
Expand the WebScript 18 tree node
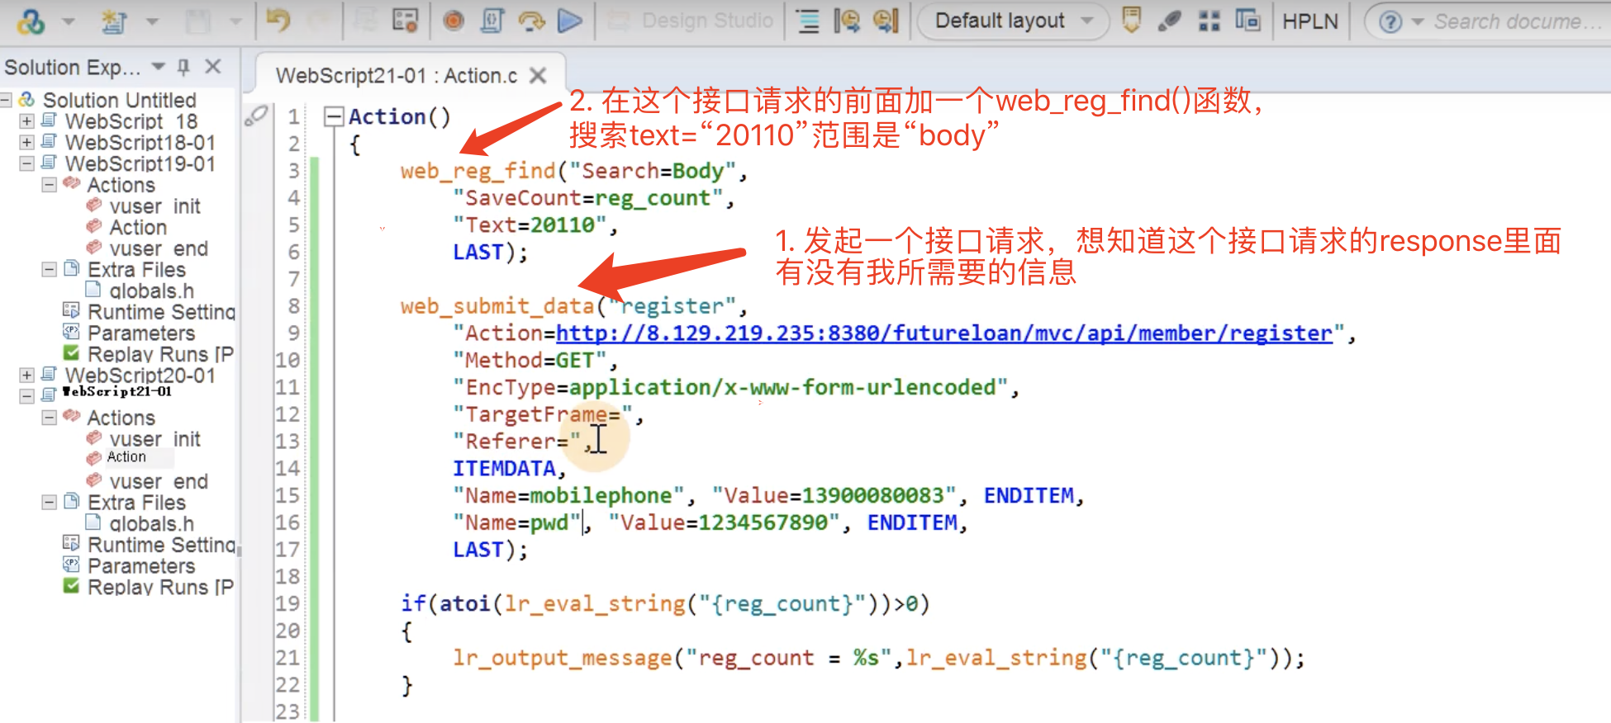click(26, 121)
